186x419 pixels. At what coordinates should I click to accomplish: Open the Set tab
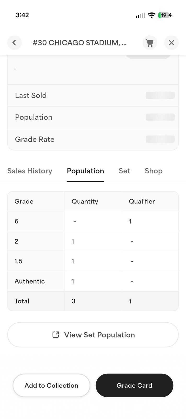124,171
